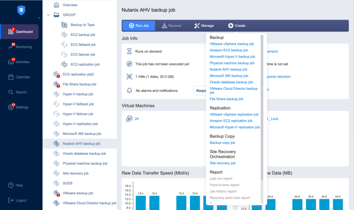The image size is (354, 210).
Task: Choose VMware vSphere replication job
Action: [x=234, y=115]
